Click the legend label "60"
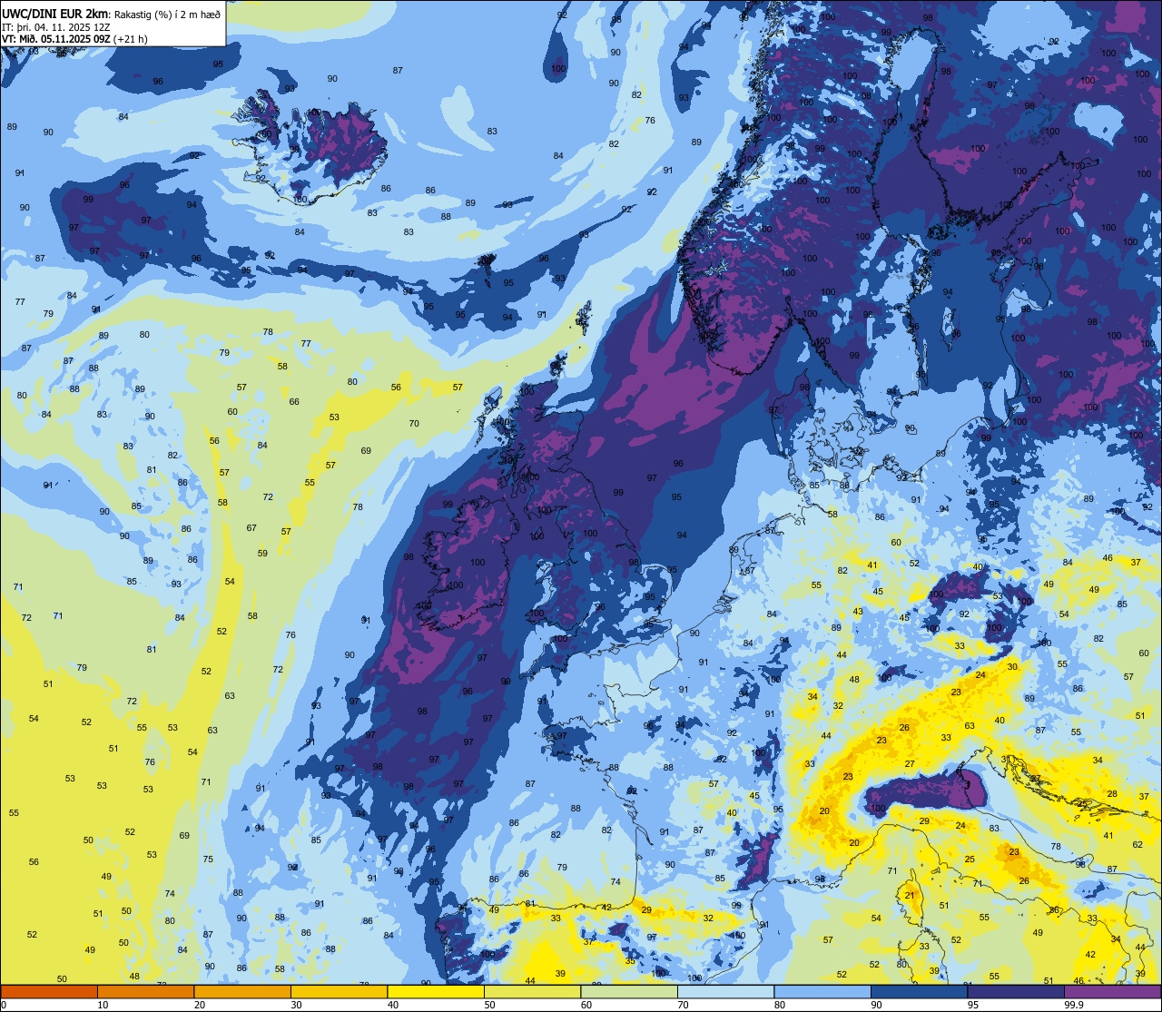This screenshot has width=1162, height=1012. click(586, 1005)
